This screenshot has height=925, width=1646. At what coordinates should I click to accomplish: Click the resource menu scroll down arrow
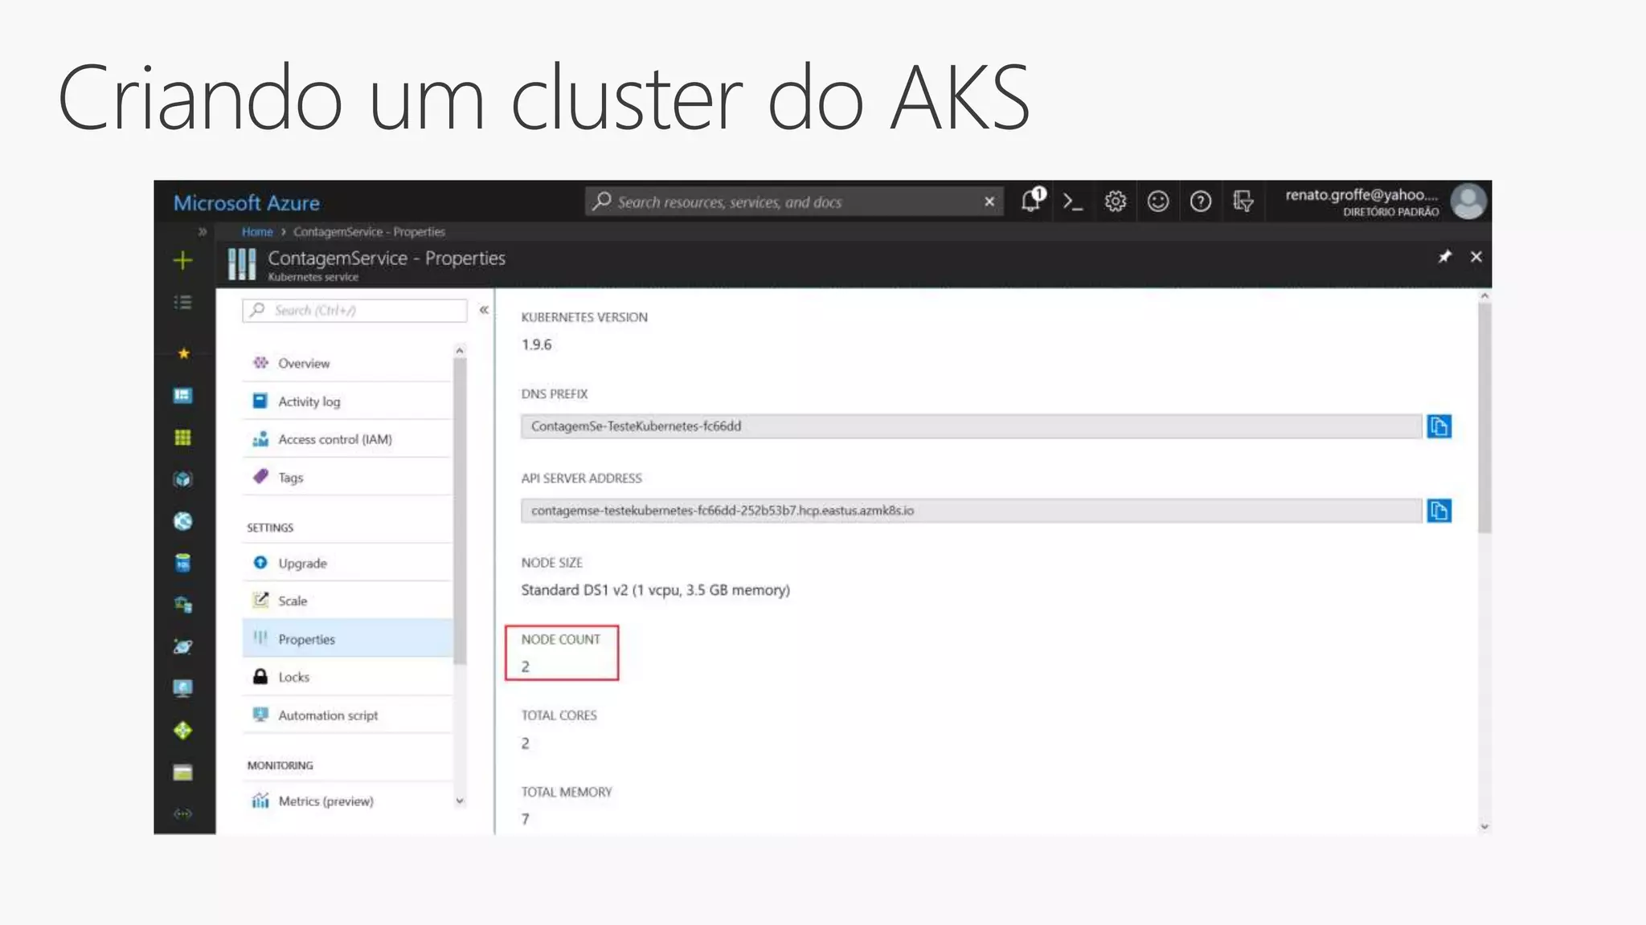click(460, 801)
